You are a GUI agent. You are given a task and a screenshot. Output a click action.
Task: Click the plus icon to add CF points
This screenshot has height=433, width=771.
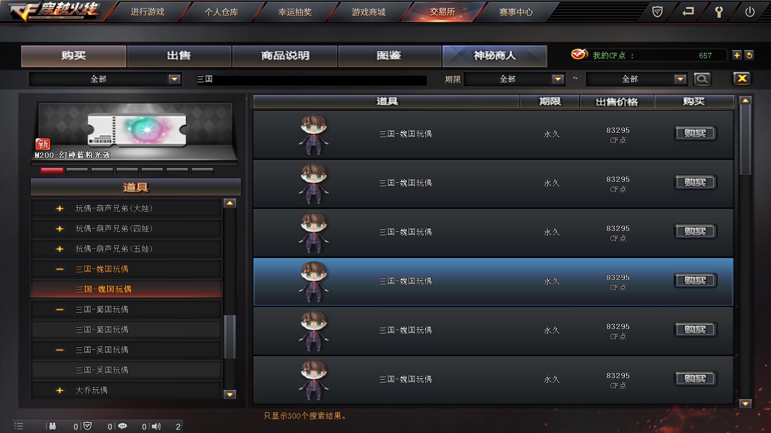(x=737, y=55)
